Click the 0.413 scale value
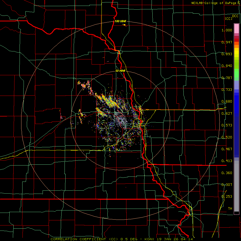This screenshot has height=241, width=241. coord(227,161)
